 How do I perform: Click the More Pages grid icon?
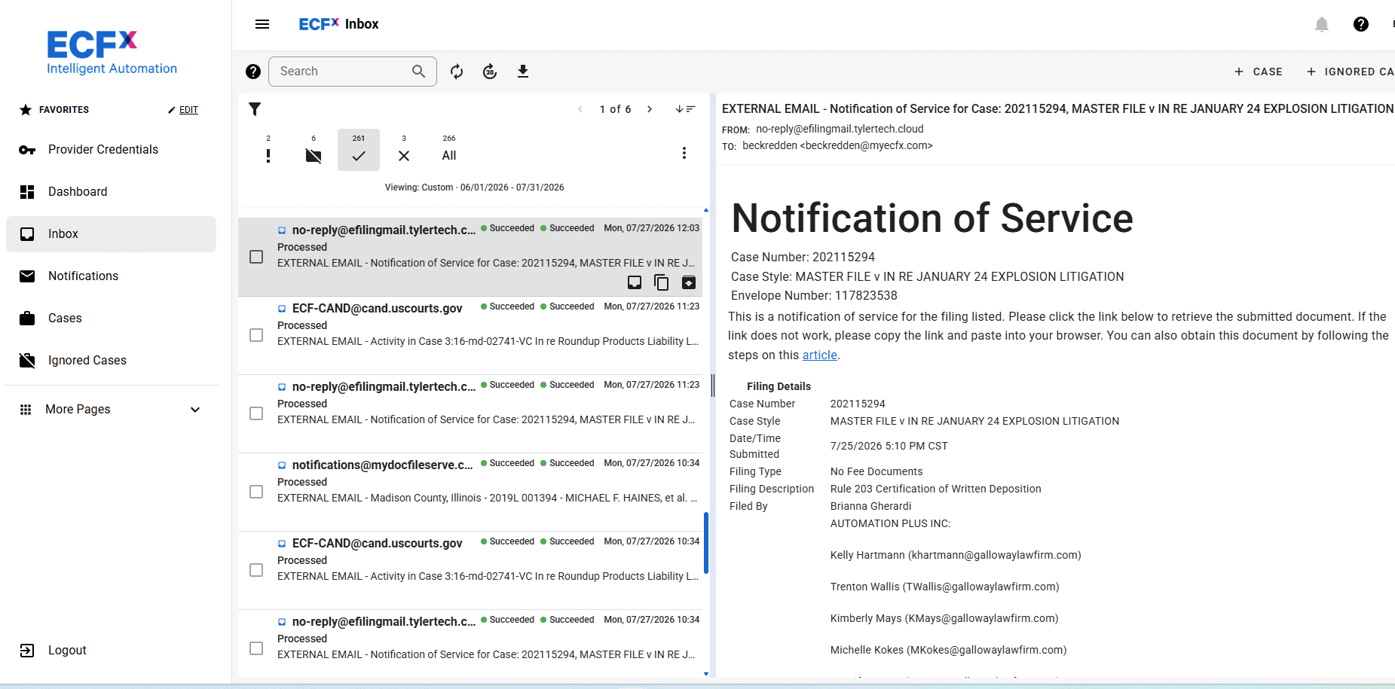pos(26,410)
